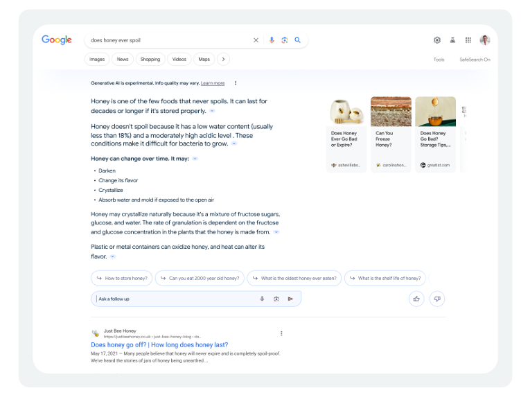Expand sources for plastic containers paragraph
Viewport: 530px width, 395px height.
pos(112,256)
